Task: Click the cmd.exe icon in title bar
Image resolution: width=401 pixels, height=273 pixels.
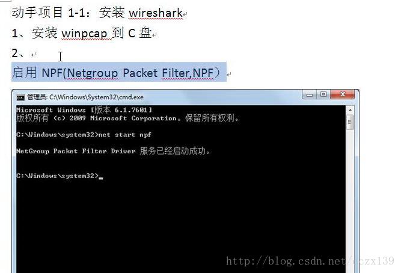Action: 20,97
